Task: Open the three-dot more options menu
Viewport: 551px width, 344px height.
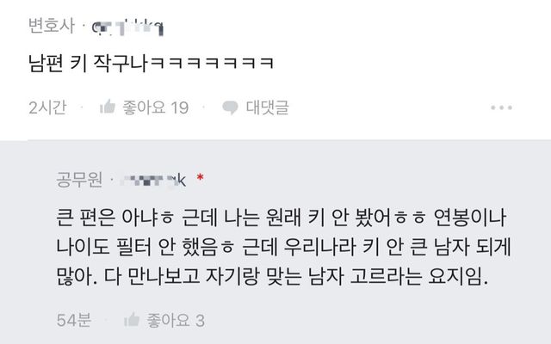Action: click(x=501, y=107)
